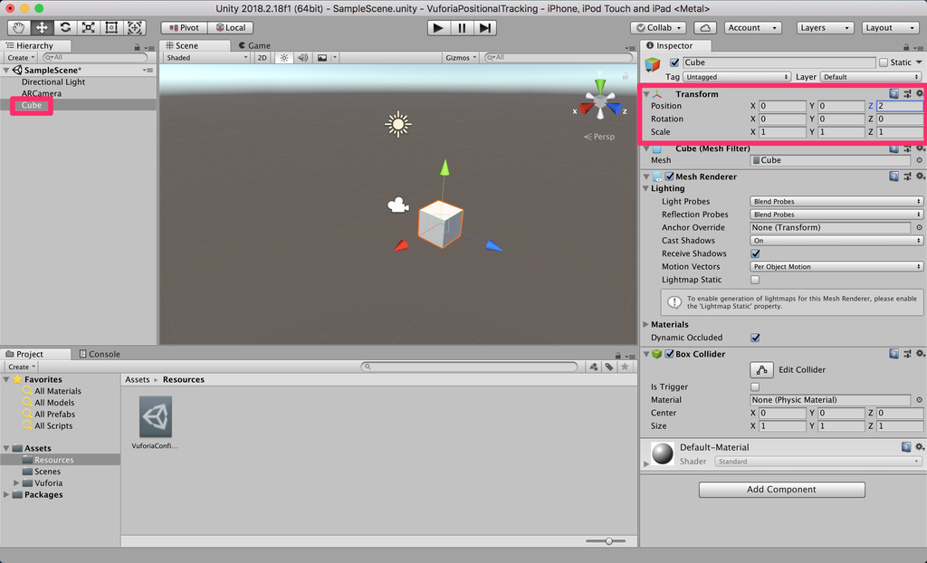Viewport: 927px width, 563px height.
Task: Open the Reflection Probes dropdown
Action: (x=836, y=215)
